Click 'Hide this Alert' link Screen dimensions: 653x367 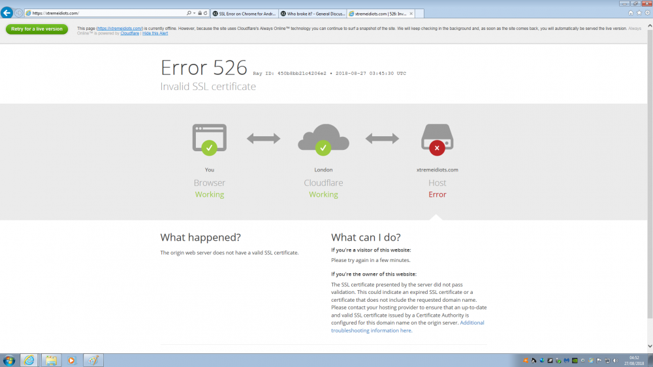(x=155, y=33)
